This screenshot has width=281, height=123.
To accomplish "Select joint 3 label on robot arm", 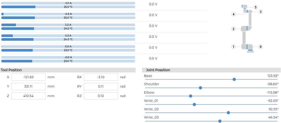I will click(261, 12).
